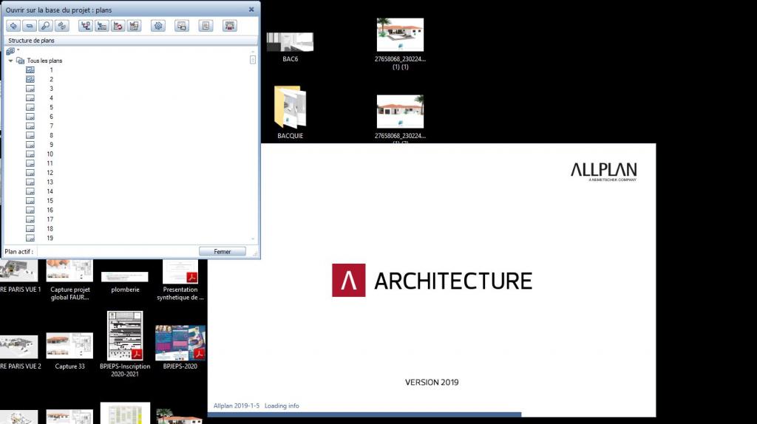Click the plan list vertical scrollbar thumb
Image resolution: width=757 pixels, height=424 pixels.
[253, 60]
